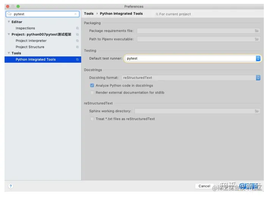This screenshot has width=268, height=197.
Task: Select the Editor category label
Action: point(17,22)
